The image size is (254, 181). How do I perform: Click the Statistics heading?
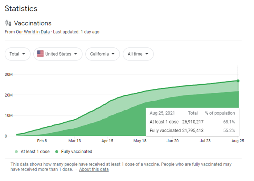(21, 8)
